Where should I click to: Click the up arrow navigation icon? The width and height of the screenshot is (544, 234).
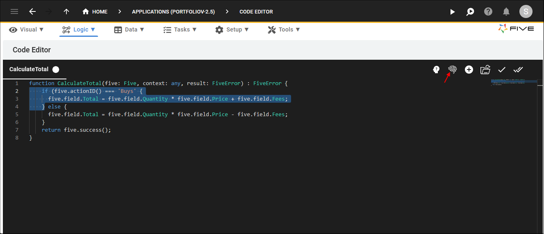click(66, 11)
